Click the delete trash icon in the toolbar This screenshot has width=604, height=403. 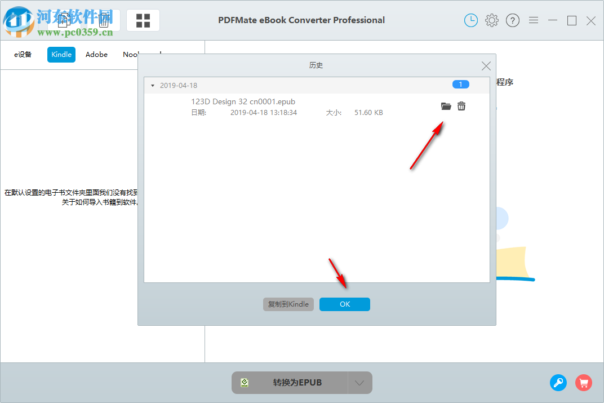(104, 20)
